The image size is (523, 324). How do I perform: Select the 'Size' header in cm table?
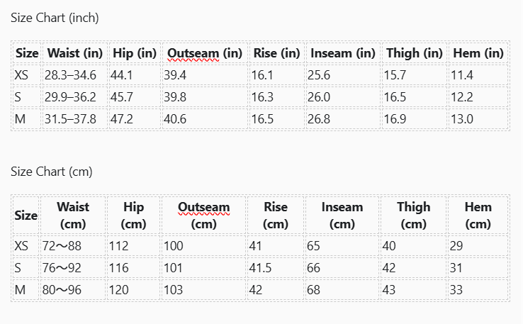click(26, 216)
